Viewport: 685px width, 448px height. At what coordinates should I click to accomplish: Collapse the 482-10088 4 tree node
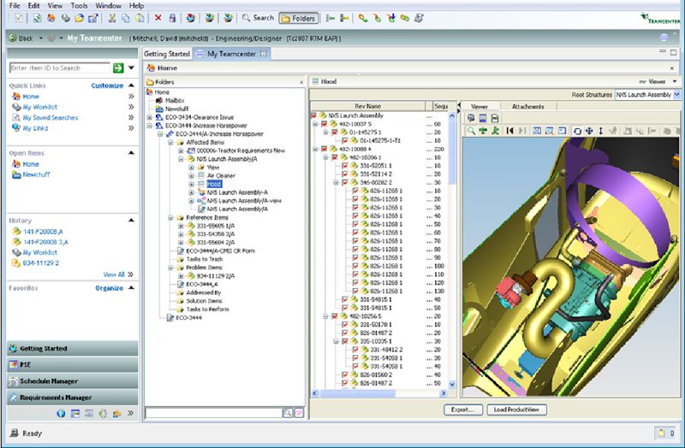click(x=315, y=149)
